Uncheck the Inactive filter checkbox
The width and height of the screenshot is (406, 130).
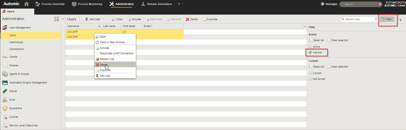click(x=310, y=52)
